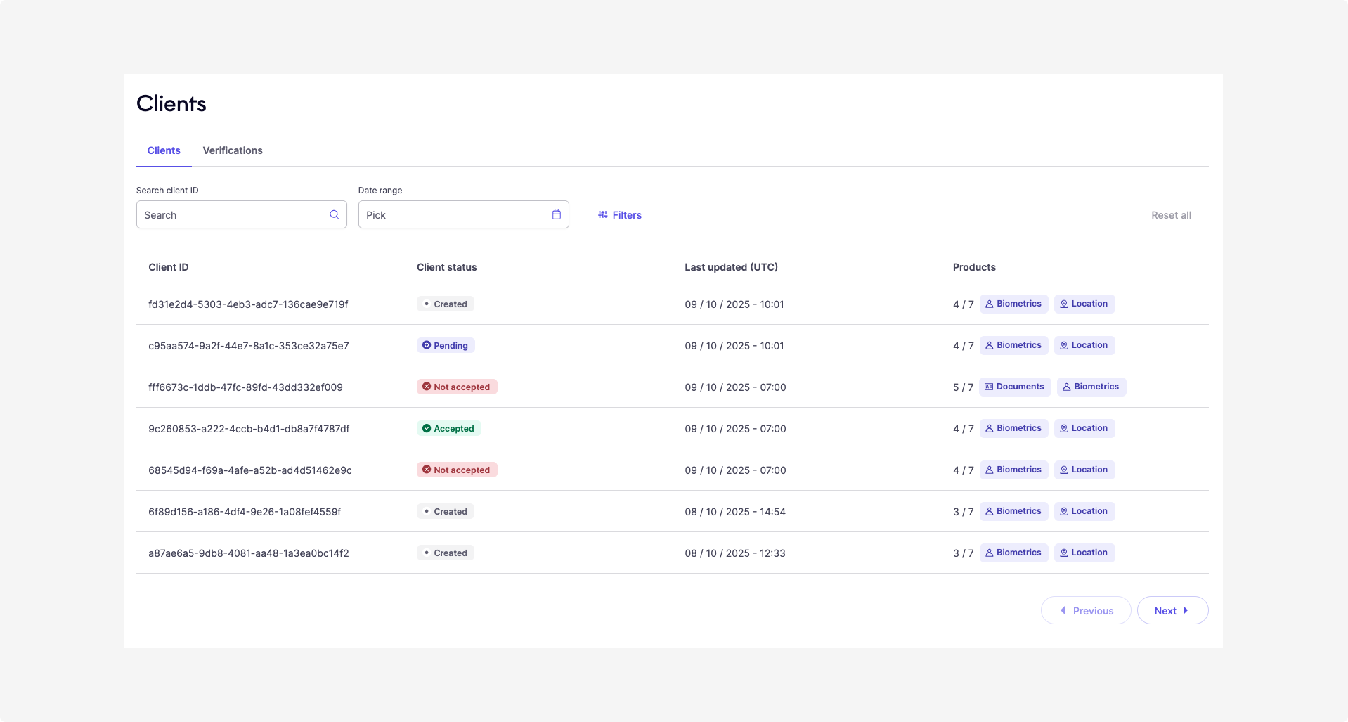1348x722 pixels.
Task: Open the Date range picker field
Action: click(464, 214)
